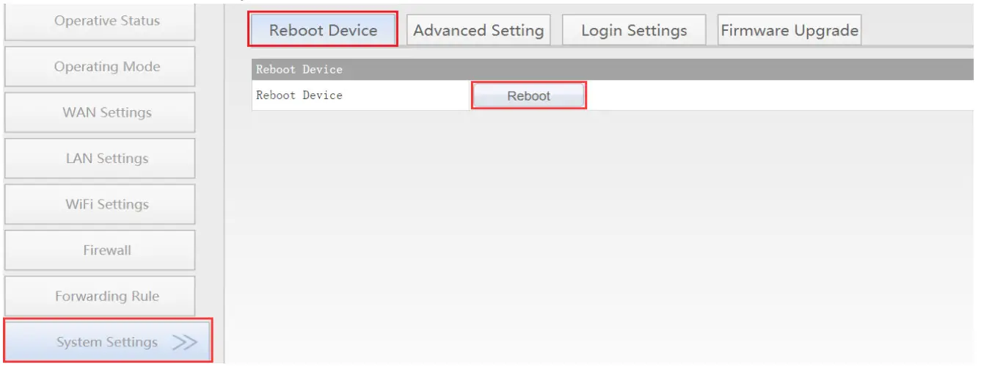Select LAN Settings in the sidebar
Image resolution: width=981 pixels, height=370 pixels.
(107, 159)
